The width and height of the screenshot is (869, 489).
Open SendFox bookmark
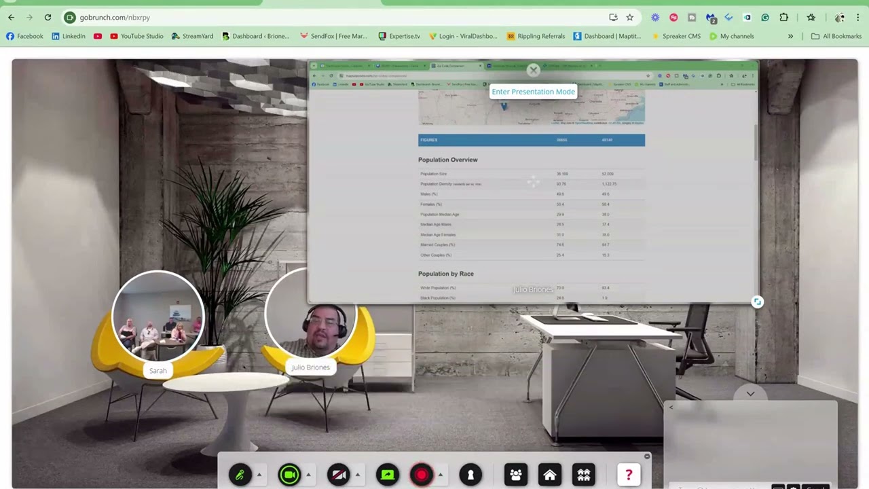(x=333, y=36)
